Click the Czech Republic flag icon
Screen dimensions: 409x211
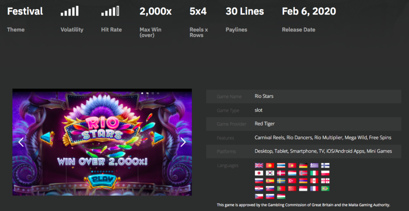[259, 196]
